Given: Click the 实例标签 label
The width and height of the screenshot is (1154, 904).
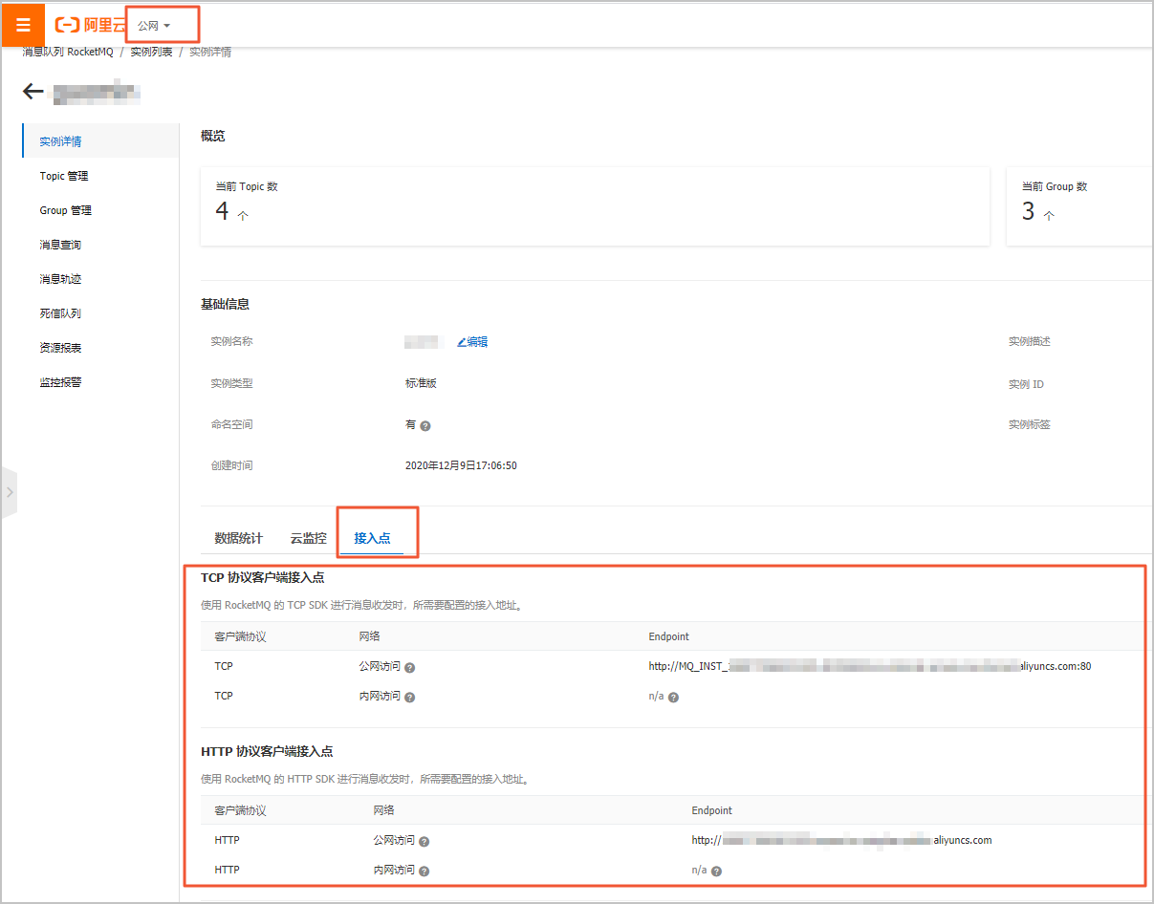Looking at the screenshot, I should pyautogui.click(x=1030, y=424).
